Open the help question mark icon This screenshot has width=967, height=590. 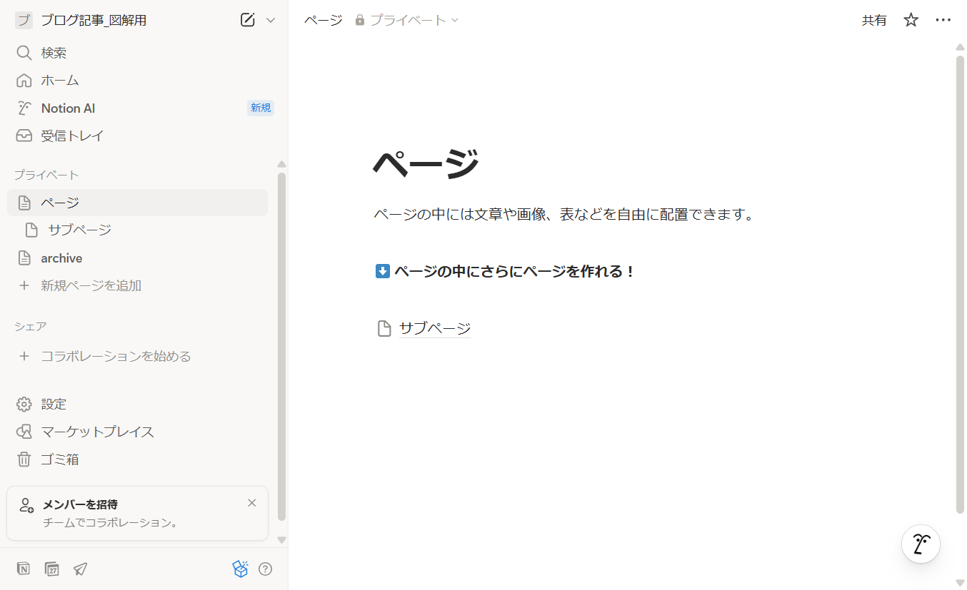(x=265, y=569)
